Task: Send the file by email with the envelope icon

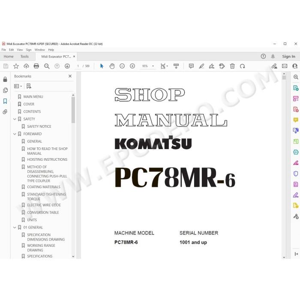Action: (x=285, y=66)
